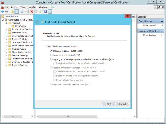The image size is (166, 124).
Task: Click the MMC console icon in menu bar
Action: 2,7
